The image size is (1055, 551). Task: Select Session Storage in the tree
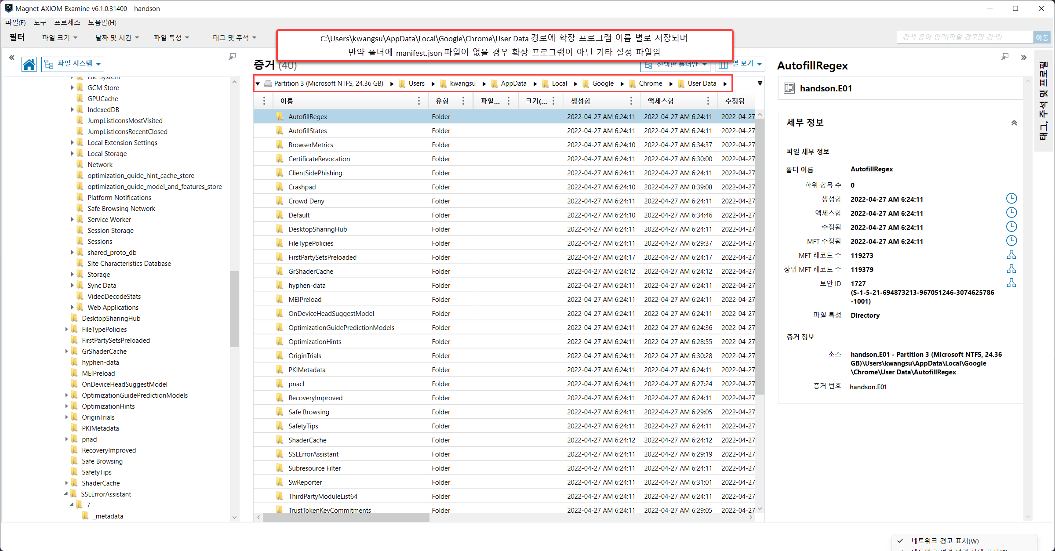(x=110, y=230)
